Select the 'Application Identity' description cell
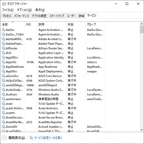 pyautogui.click(x=51, y=58)
